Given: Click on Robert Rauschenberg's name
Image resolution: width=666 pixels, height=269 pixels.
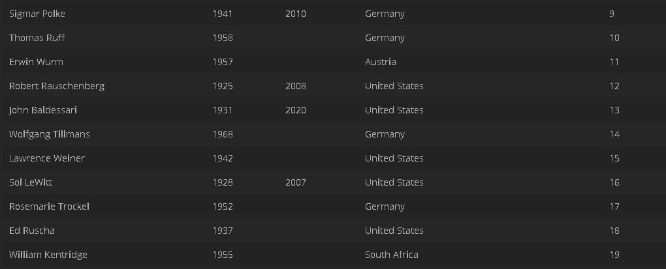Looking at the screenshot, I should (x=57, y=86).
